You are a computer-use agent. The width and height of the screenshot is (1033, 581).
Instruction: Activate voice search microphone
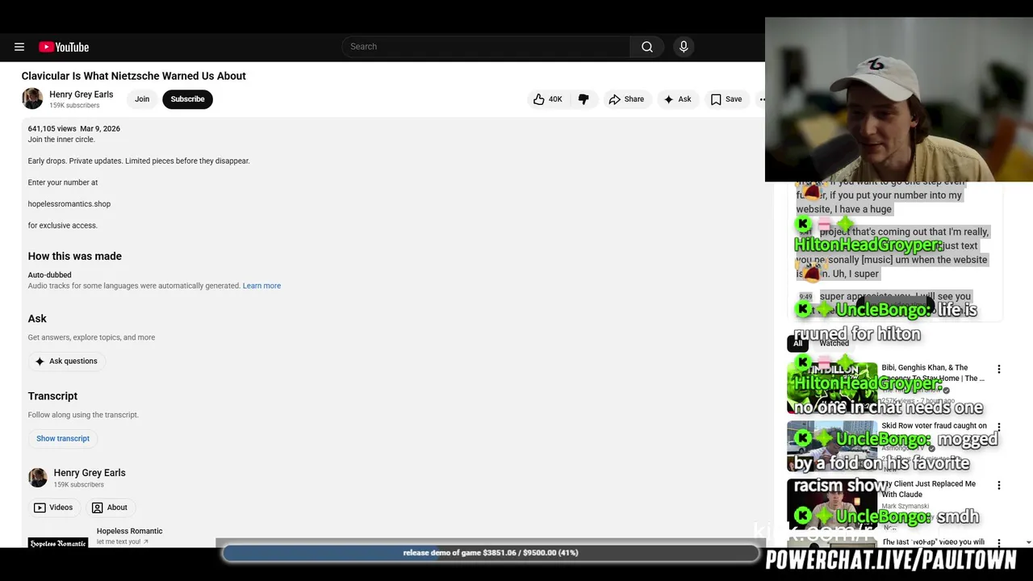click(x=684, y=47)
